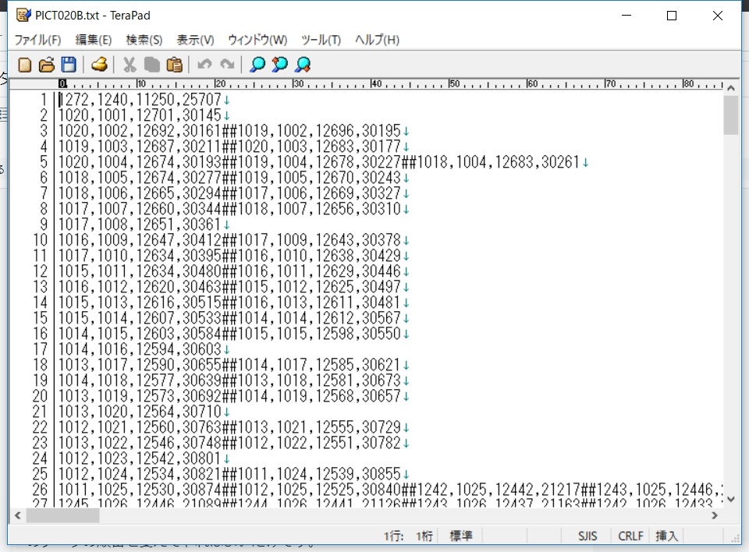Click text 1017,1008,12651,30361 on line 9
The width and height of the screenshot is (749, 552).
140,224
